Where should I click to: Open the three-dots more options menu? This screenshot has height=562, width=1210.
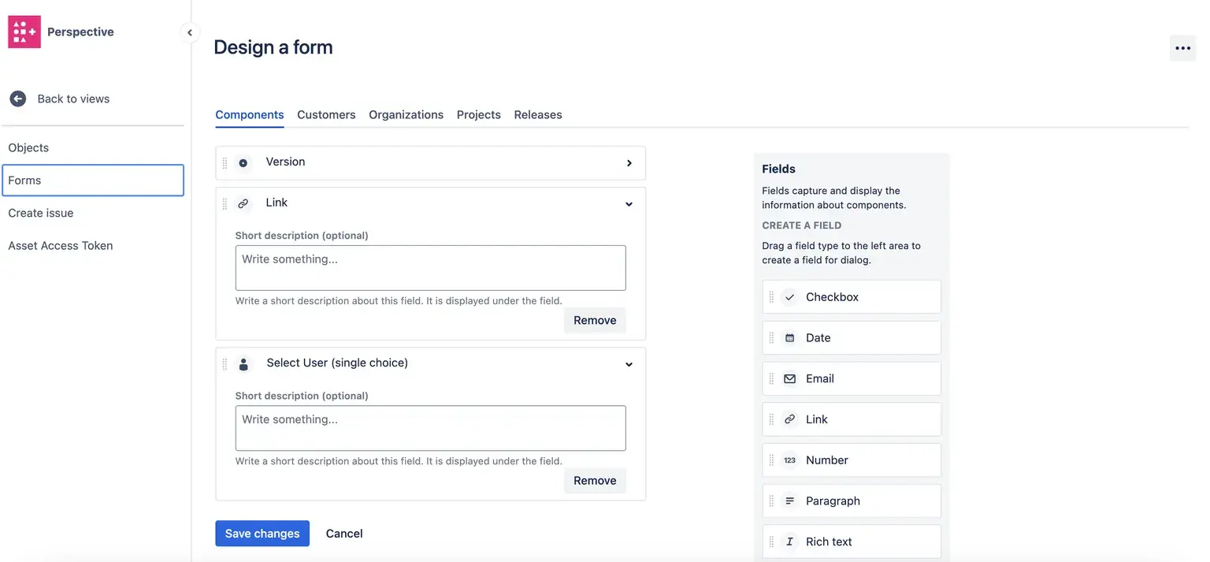coord(1182,48)
